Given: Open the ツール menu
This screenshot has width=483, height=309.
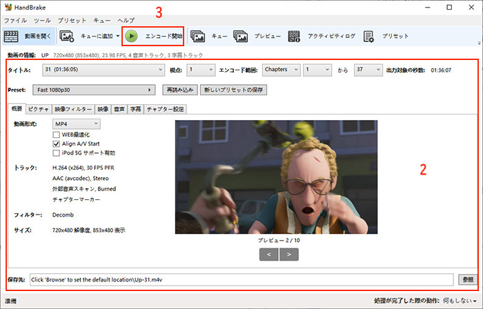Looking at the screenshot, I should click(42, 20).
